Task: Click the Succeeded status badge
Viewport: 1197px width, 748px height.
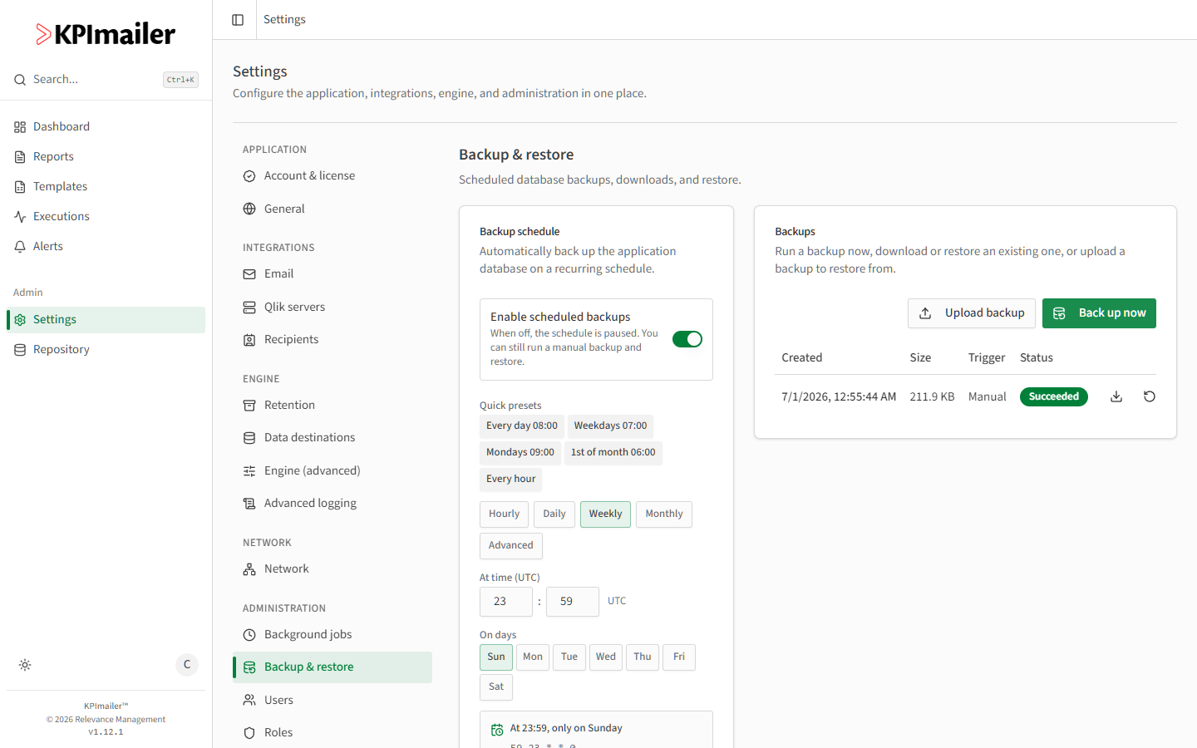Action: (x=1054, y=397)
